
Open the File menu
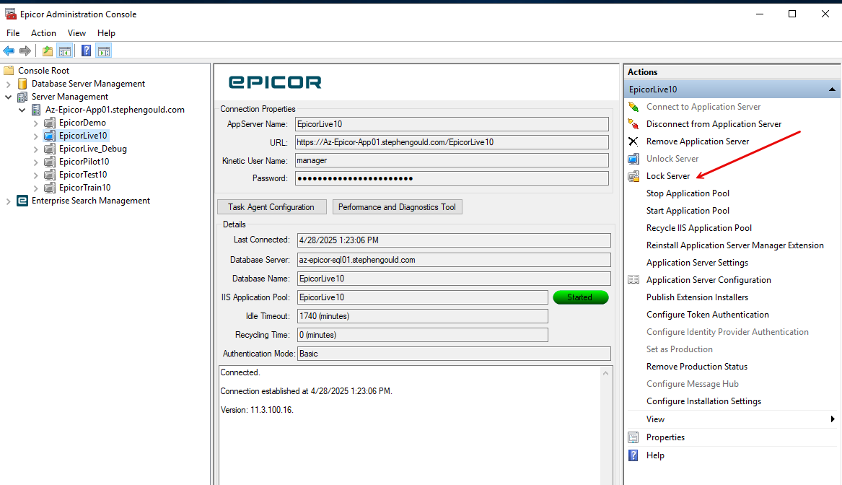[13, 33]
